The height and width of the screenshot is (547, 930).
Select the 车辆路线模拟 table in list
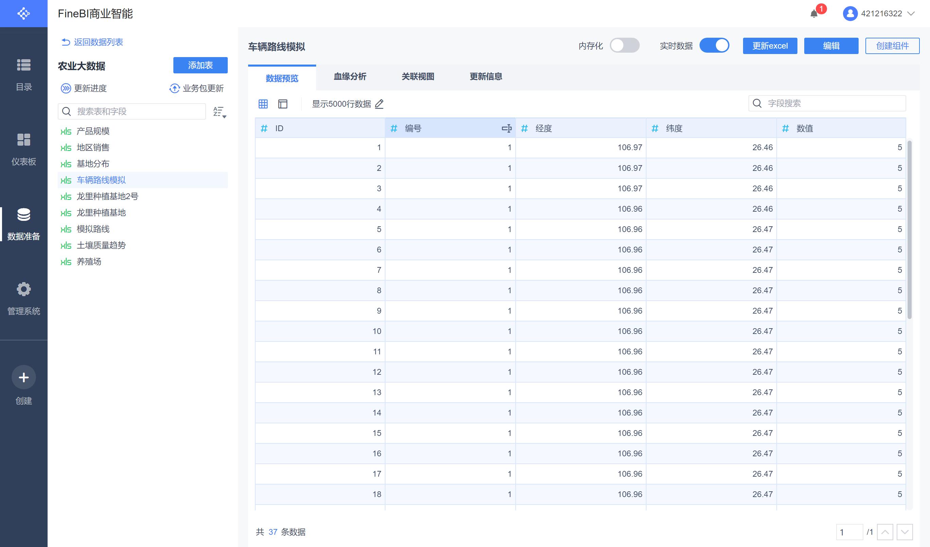[x=143, y=180]
